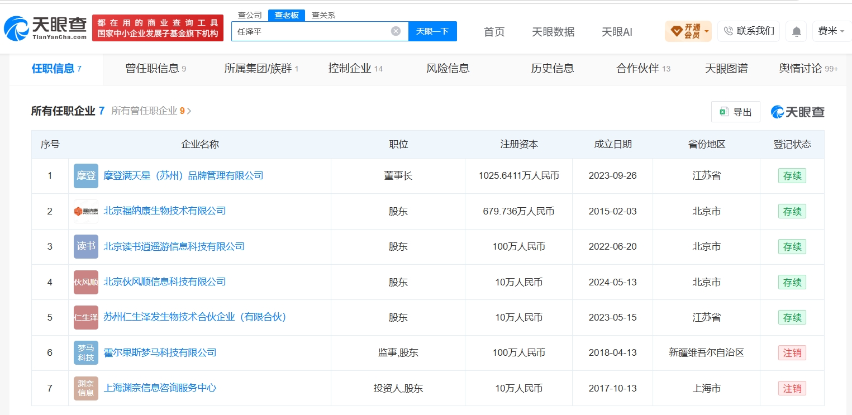Open the 费米 user account dropdown
Viewport: 852px width, 415px height.
click(831, 31)
